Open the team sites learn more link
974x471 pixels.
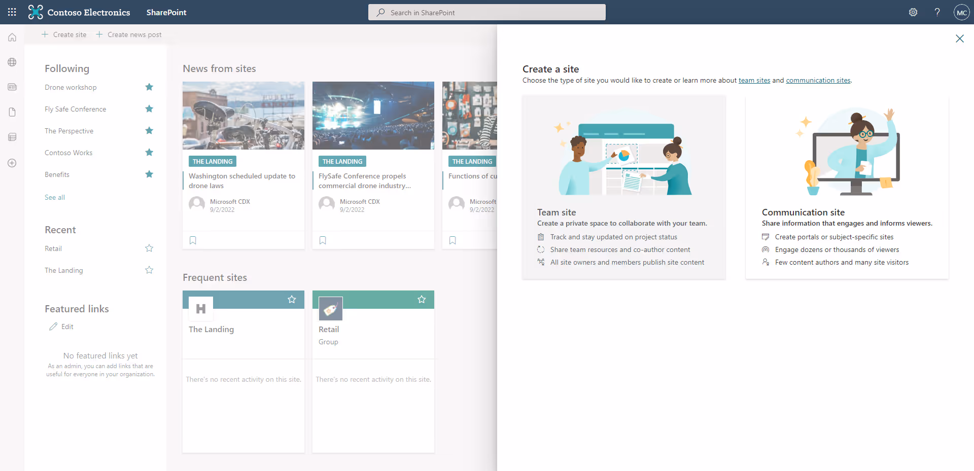point(754,80)
